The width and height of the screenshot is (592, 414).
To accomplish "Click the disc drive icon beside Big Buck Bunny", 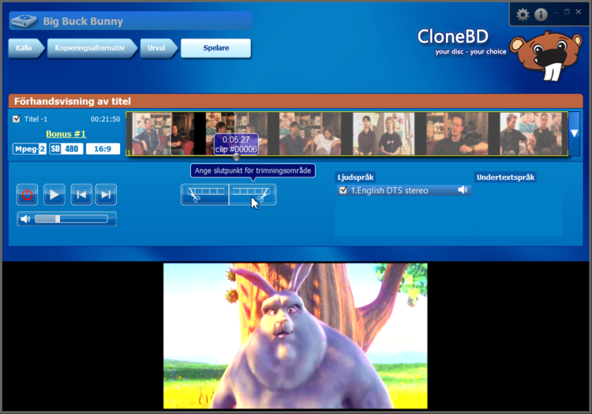I will click(24, 21).
